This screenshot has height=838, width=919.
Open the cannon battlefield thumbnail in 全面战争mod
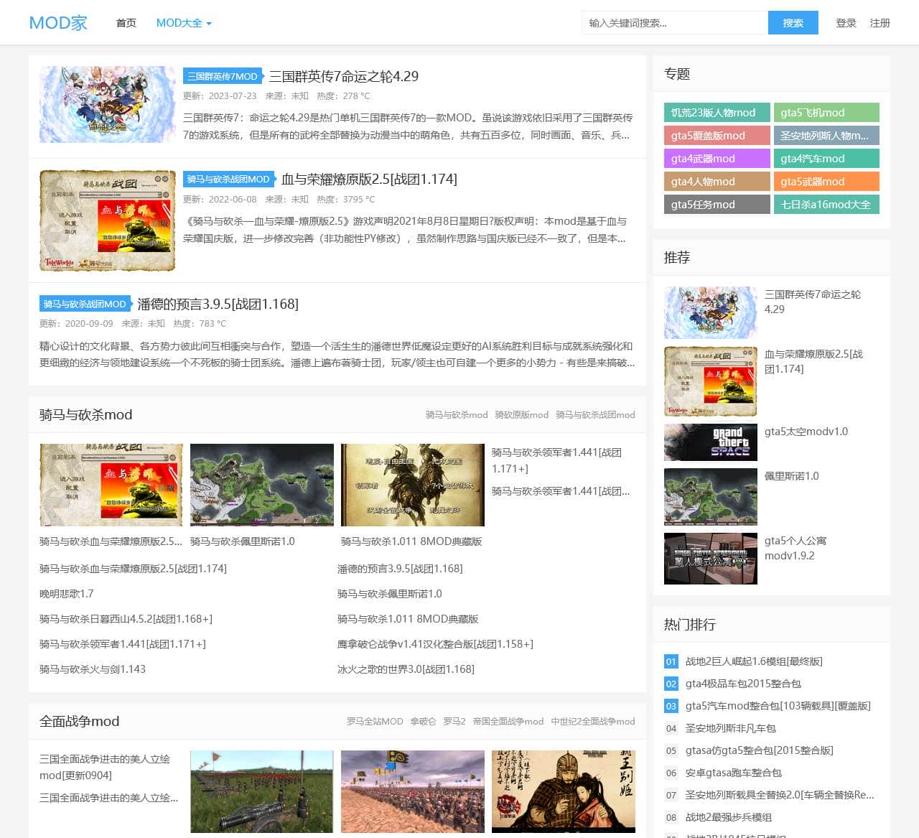pos(262,791)
